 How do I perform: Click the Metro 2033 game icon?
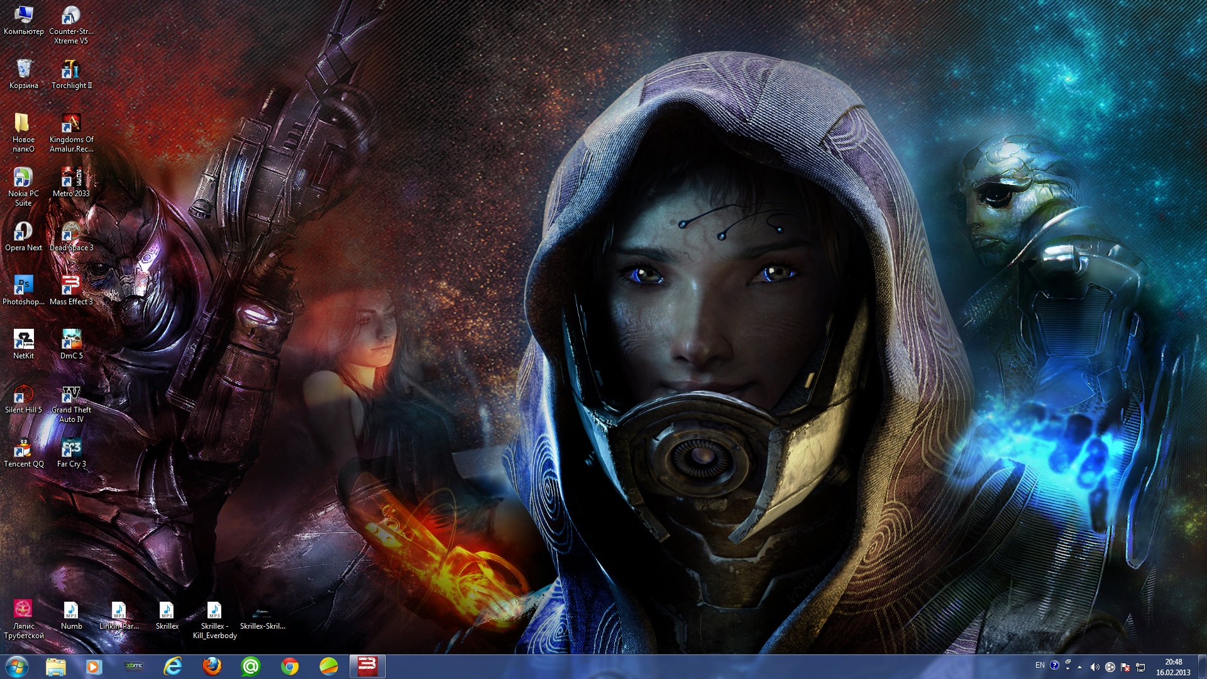pyautogui.click(x=71, y=178)
